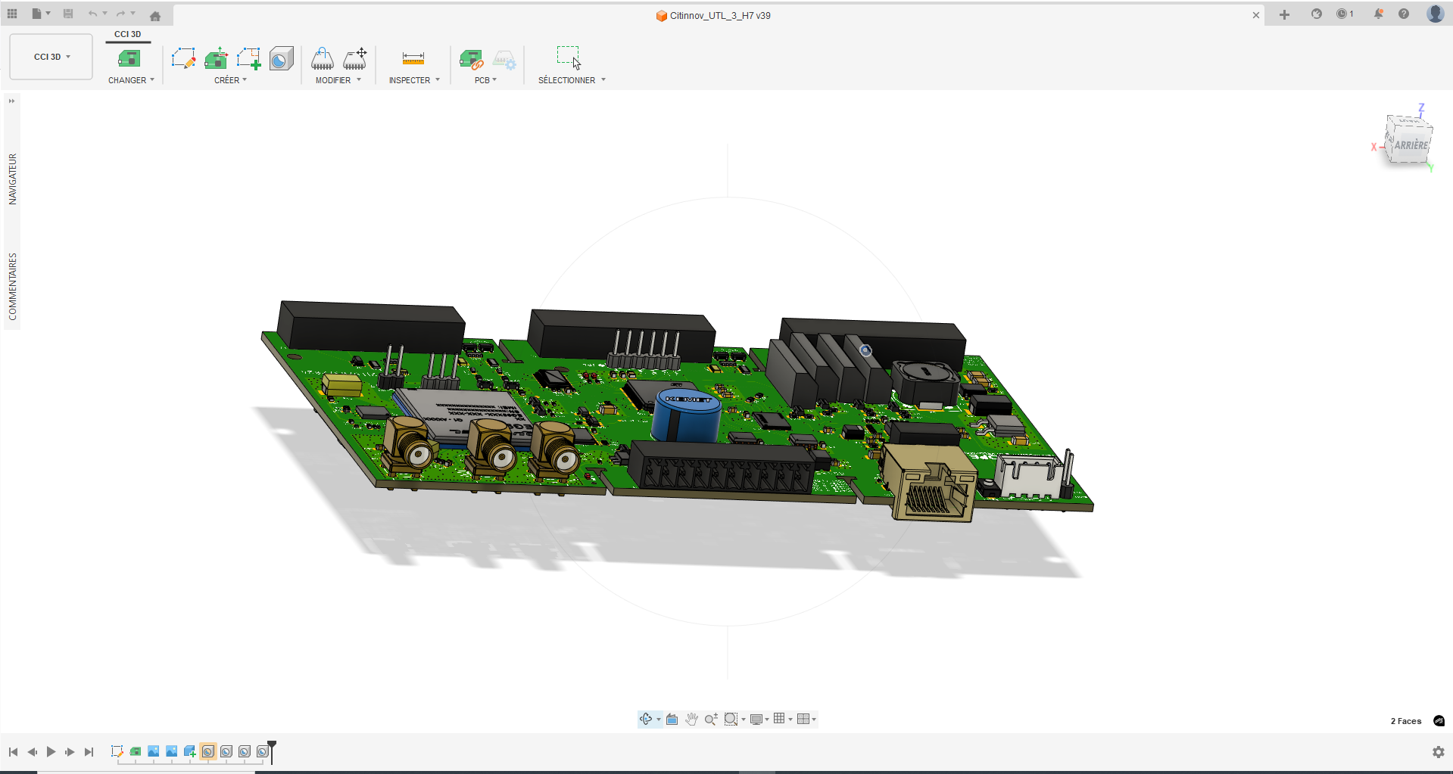Close the Citinnov_UTL_3_H7 v39 document tab
The height and width of the screenshot is (774, 1453).
tap(1256, 15)
